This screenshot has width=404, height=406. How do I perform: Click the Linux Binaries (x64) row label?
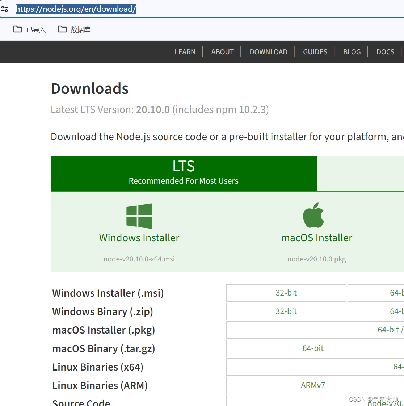pos(98,367)
